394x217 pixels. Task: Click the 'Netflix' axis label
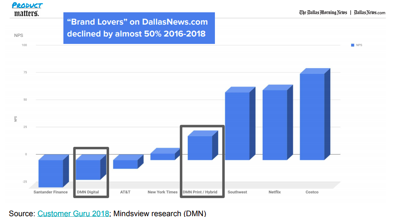click(275, 192)
